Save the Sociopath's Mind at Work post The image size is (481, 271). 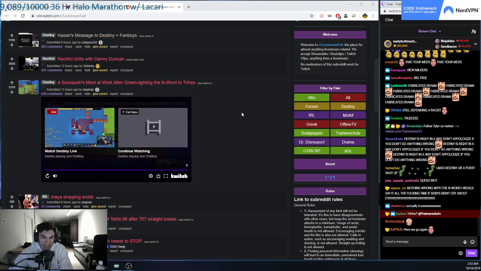click(78, 94)
